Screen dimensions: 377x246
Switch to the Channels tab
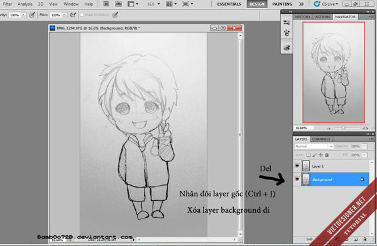point(321,139)
